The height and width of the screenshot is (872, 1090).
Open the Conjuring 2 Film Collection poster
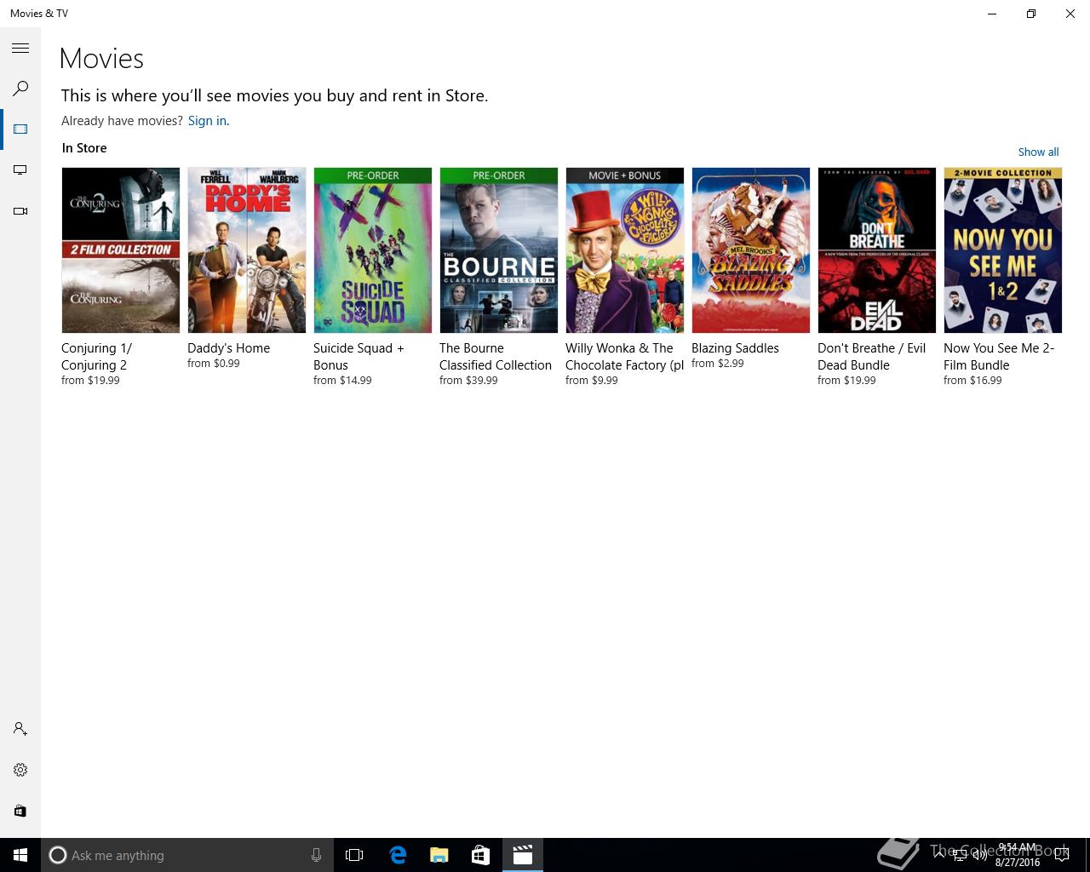pos(121,250)
